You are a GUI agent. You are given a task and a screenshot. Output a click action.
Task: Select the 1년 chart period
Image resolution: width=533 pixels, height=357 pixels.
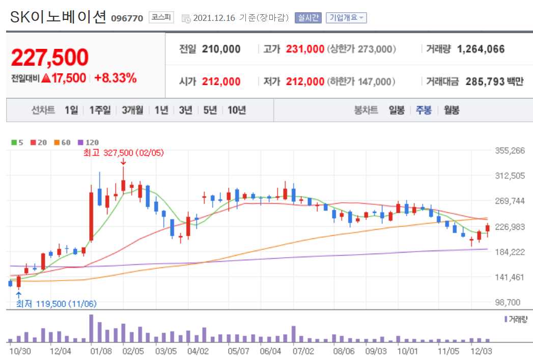click(x=160, y=109)
